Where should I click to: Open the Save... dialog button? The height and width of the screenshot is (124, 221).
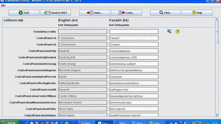point(94,13)
